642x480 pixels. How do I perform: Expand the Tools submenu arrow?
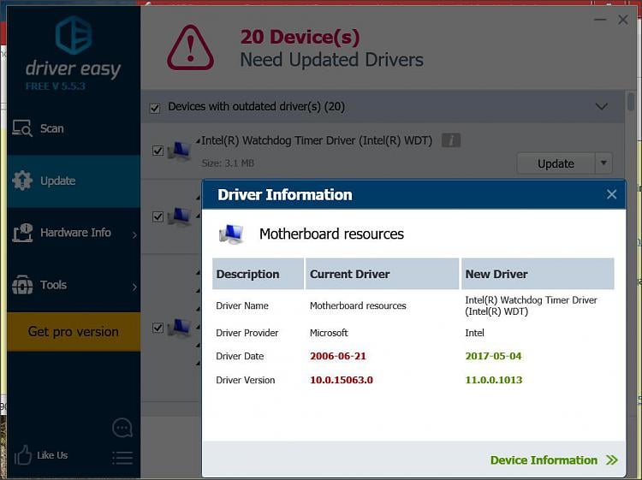[x=134, y=287]
